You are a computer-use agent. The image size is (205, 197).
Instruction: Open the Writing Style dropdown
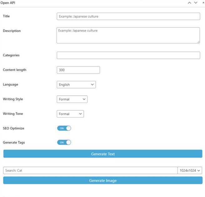pos(72,99)
